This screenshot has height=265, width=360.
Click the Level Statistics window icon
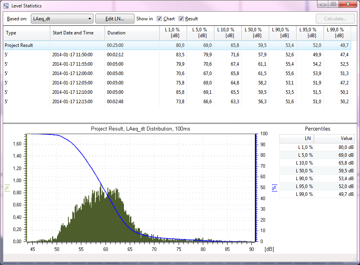[6, 6]
